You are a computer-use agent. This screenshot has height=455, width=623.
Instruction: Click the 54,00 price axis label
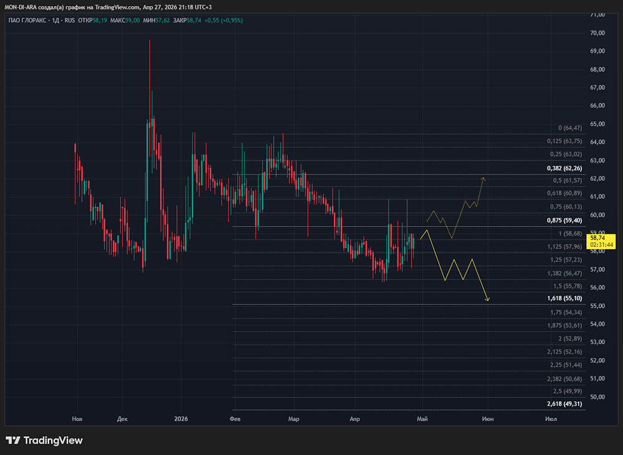tap(597, 324)
